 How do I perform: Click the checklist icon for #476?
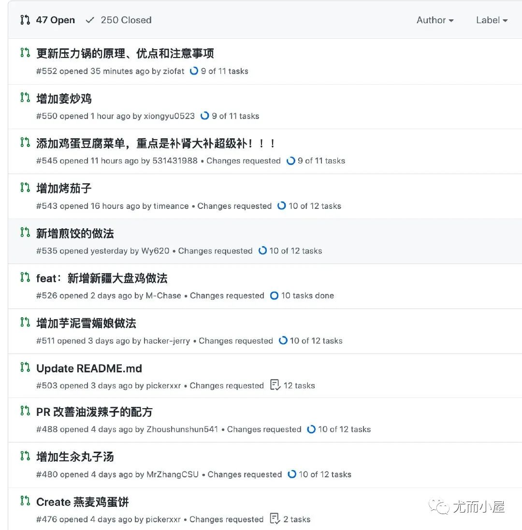(275, 519)
